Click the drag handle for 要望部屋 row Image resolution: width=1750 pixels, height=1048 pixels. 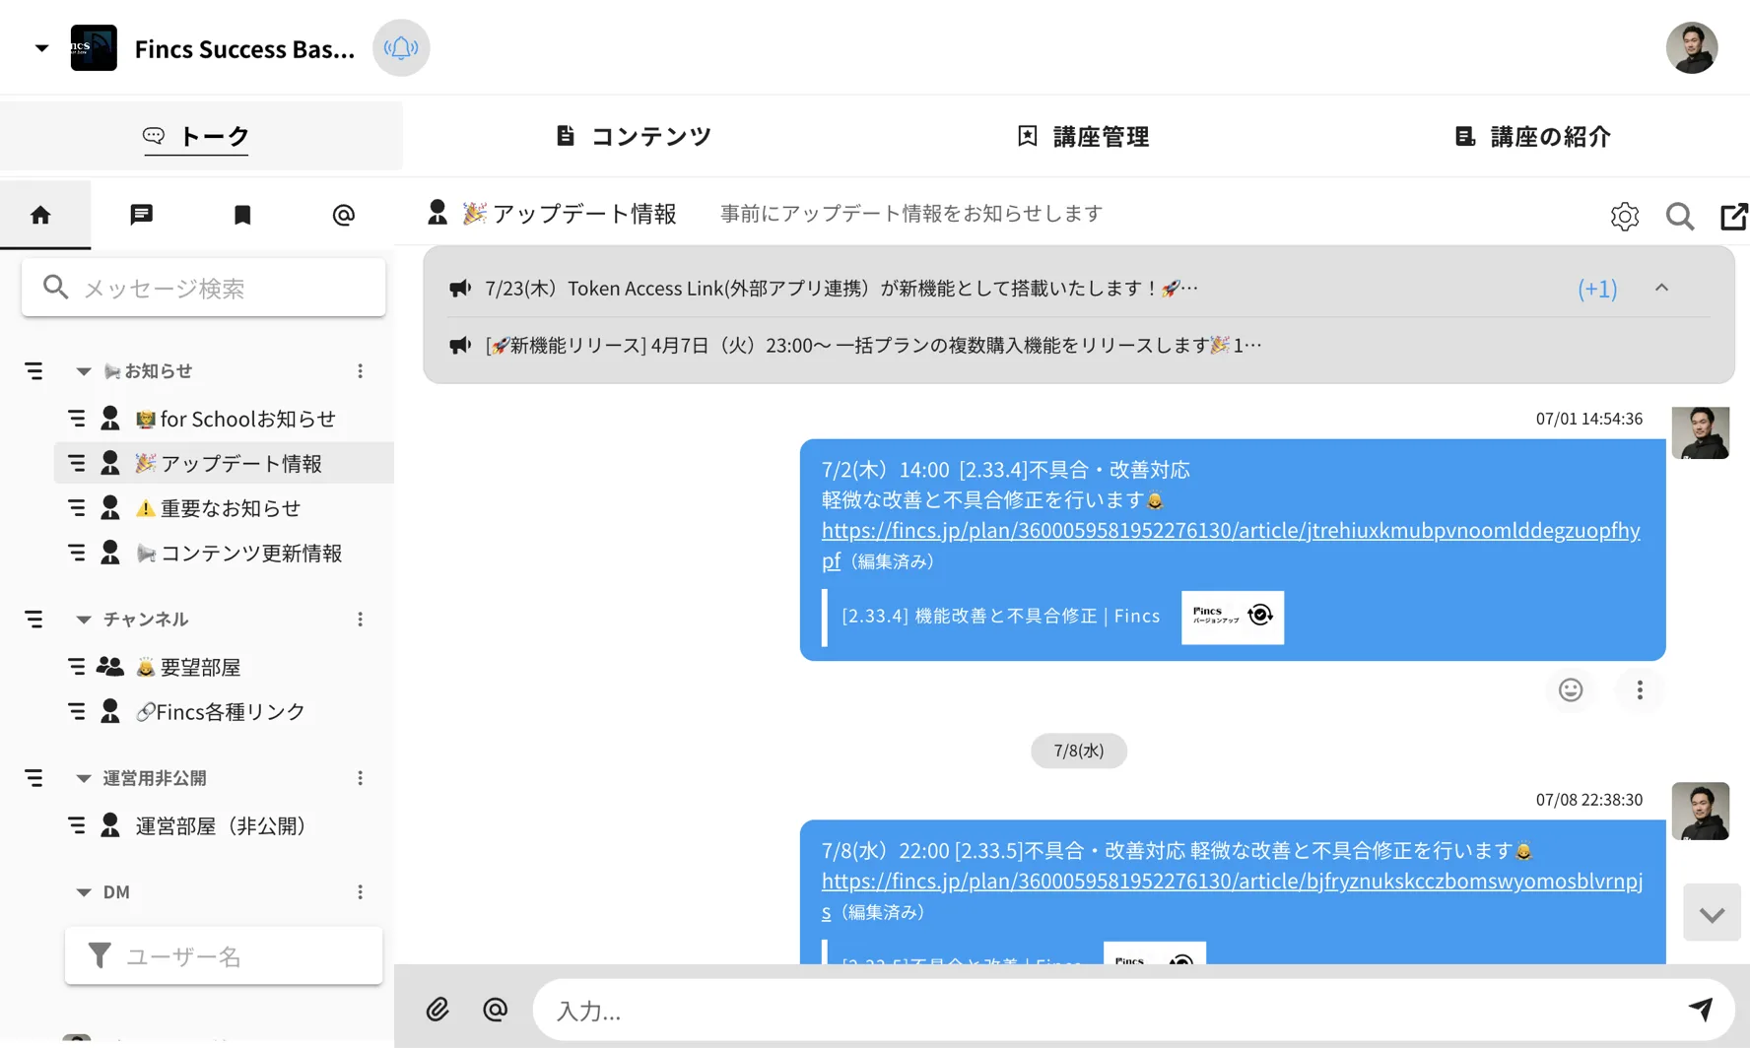[77, 667]
